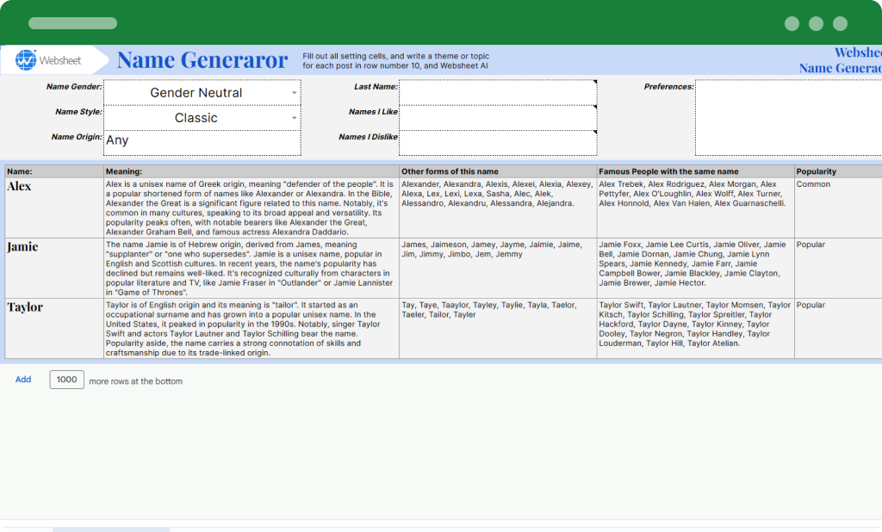Click the other forms cell starting 'Tay, Taye'
Viewport: 882px width, 532px height.
click(498, 329)
